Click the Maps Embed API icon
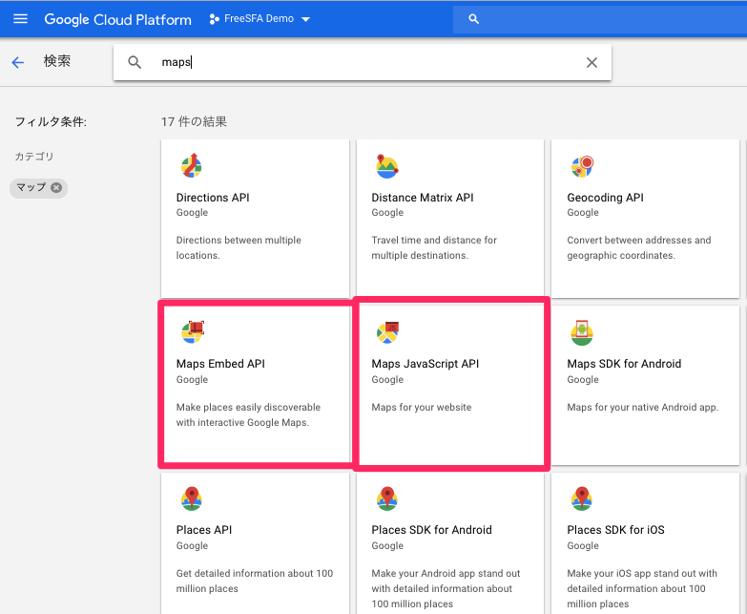 click(193, 331)
